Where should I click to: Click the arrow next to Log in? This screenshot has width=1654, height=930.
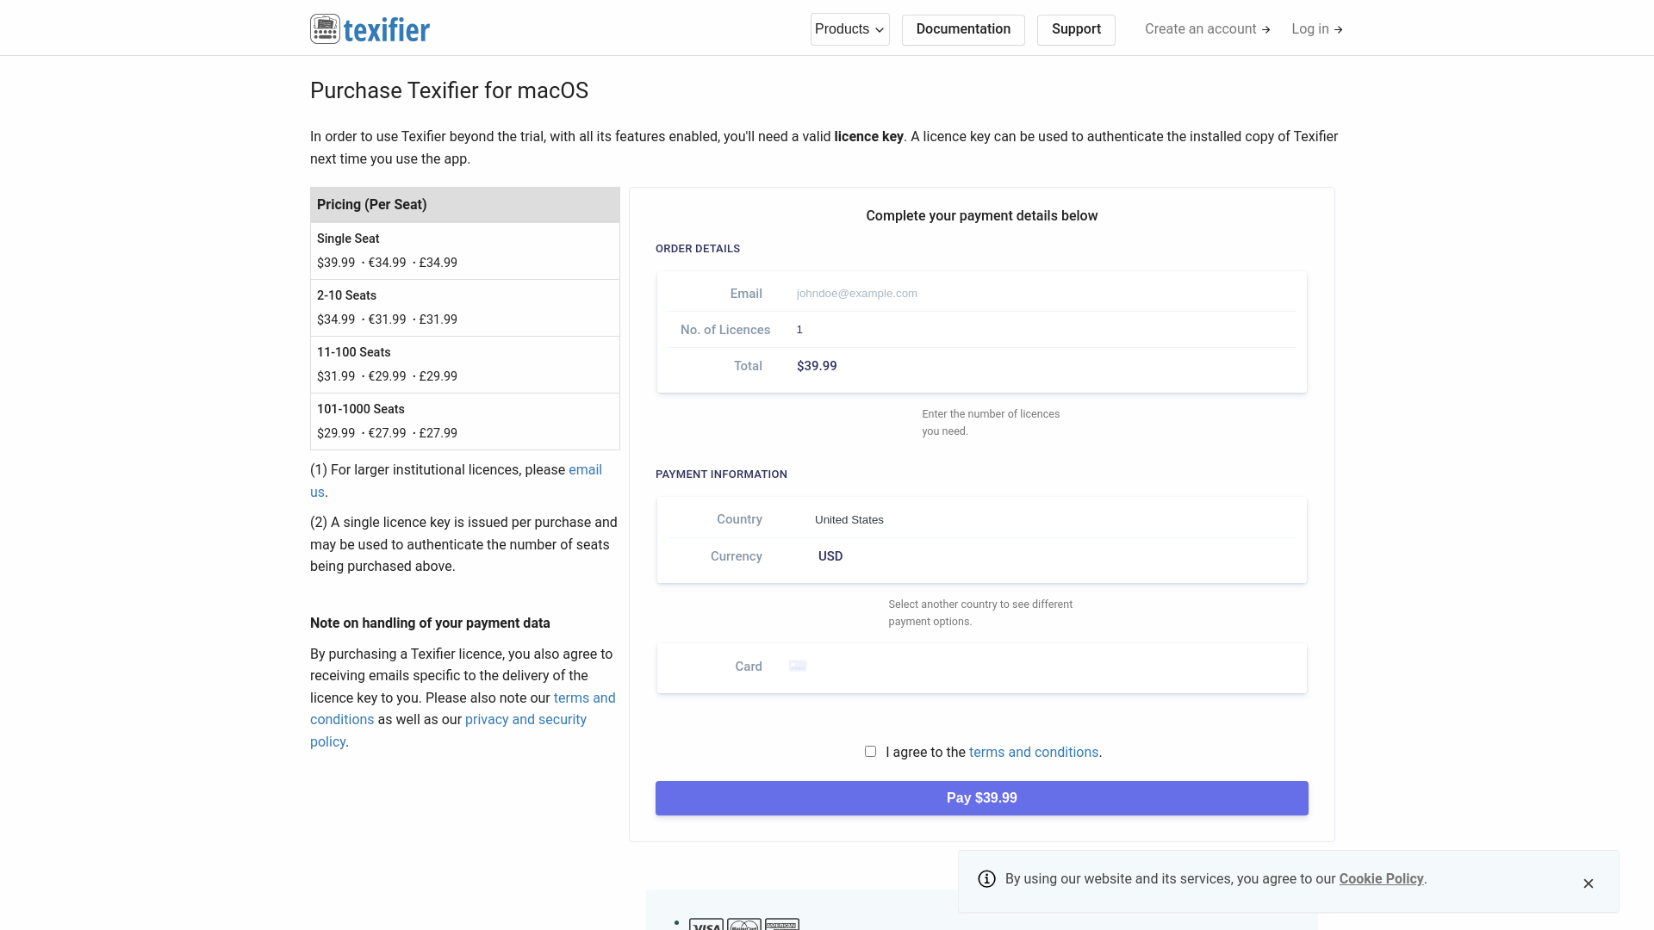[x=1339, y=30]
